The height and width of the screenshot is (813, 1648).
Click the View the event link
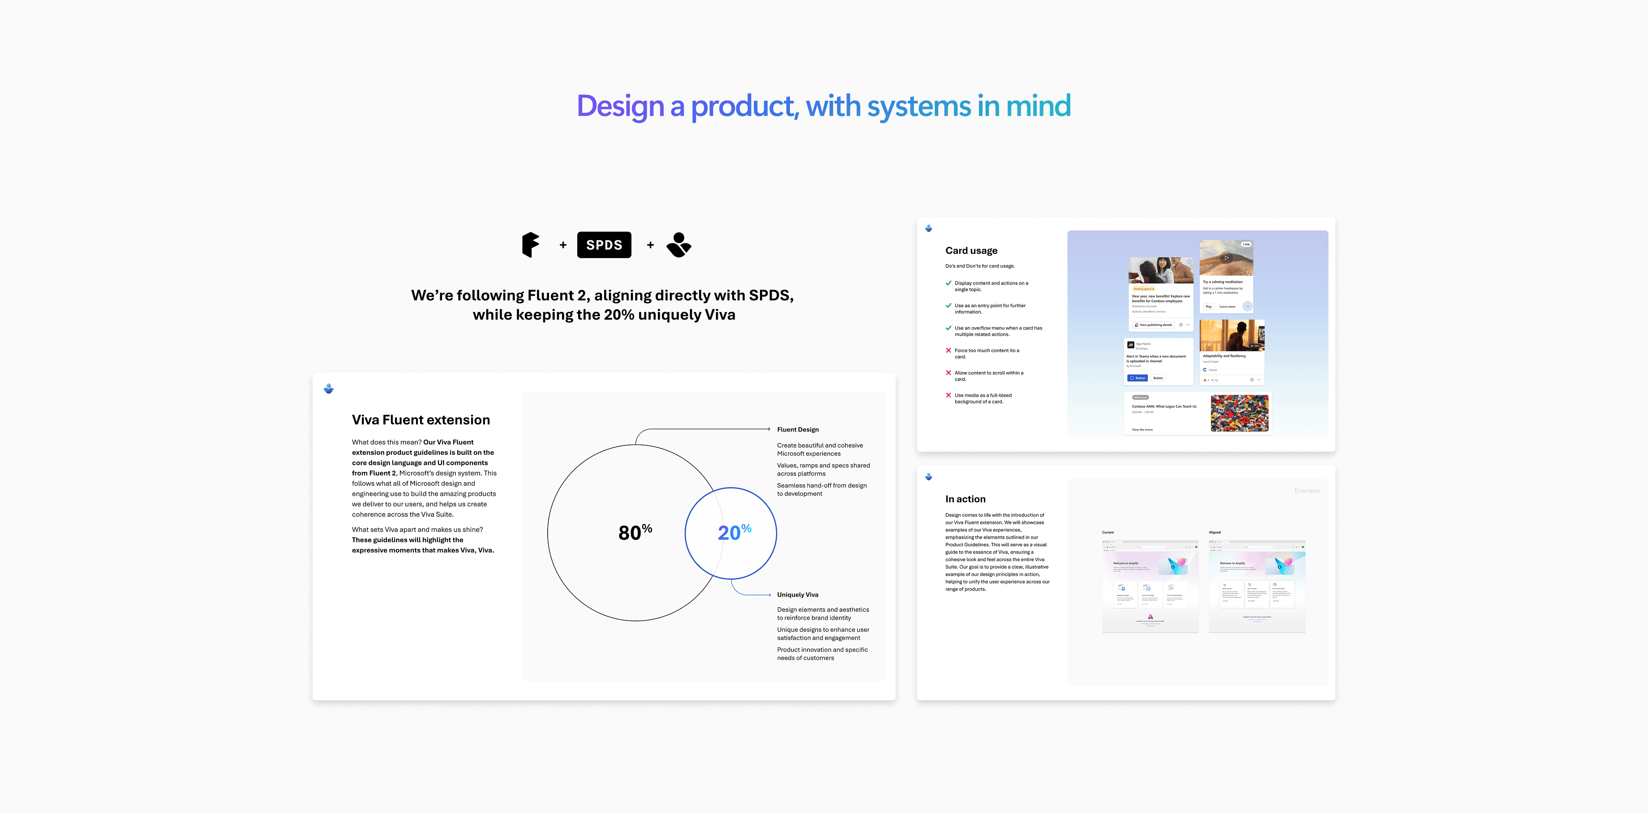(1142, 430)
